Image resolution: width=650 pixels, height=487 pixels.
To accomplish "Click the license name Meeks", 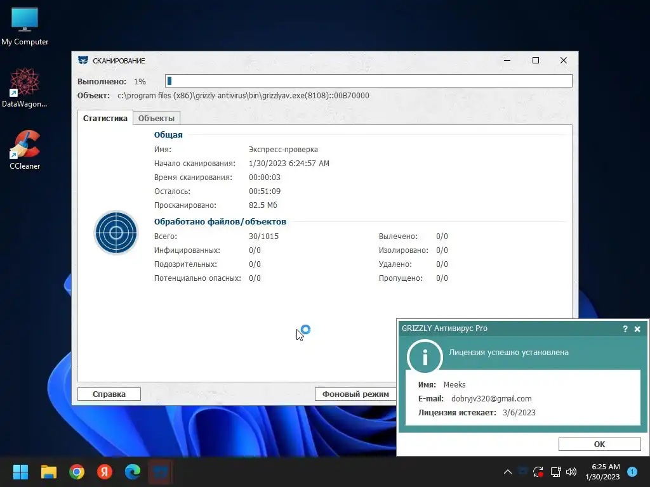I will click(454, 385).
